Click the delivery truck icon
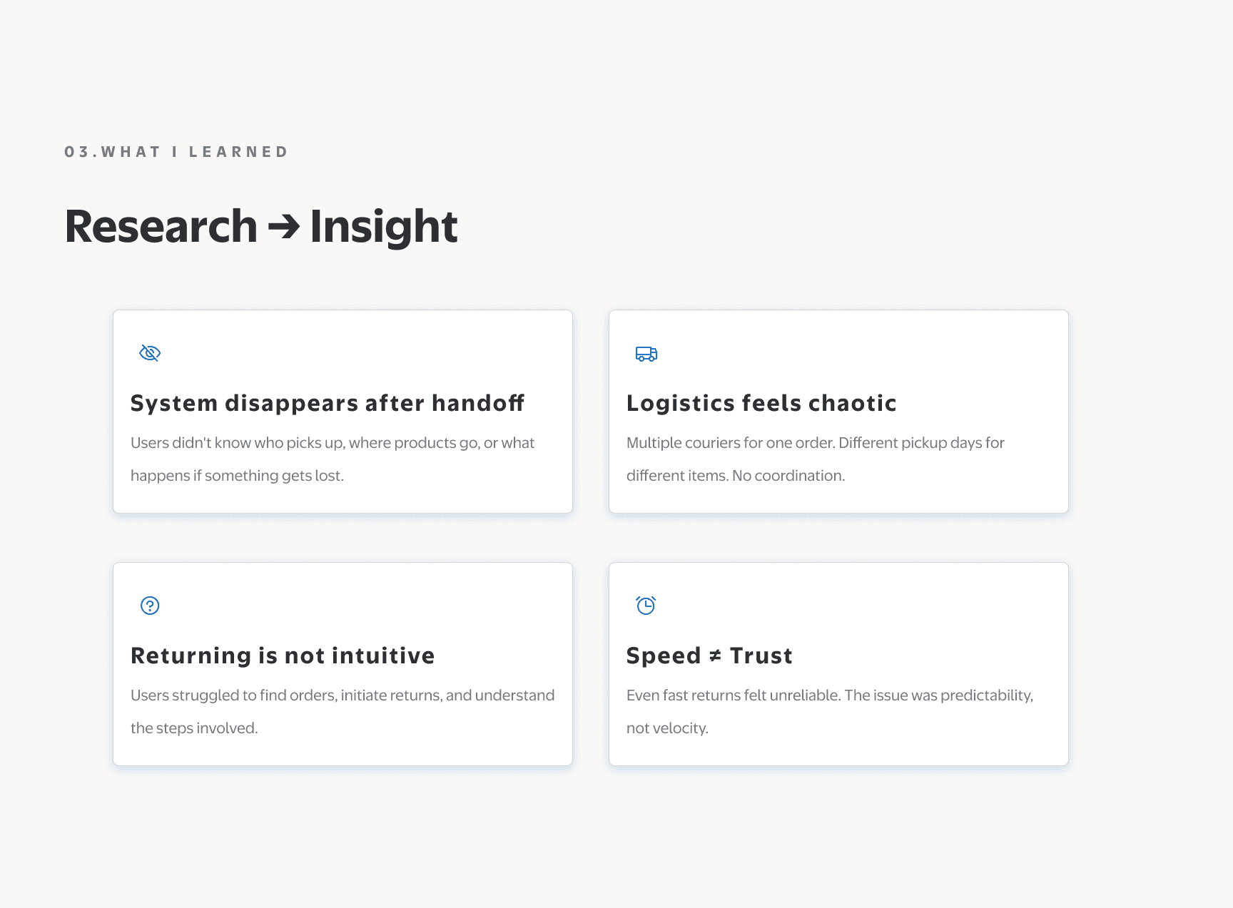1233x908 pixels. pos(646,354)
